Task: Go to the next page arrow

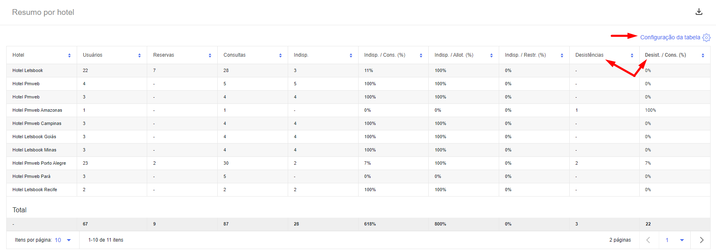Action: coord(701,240)
